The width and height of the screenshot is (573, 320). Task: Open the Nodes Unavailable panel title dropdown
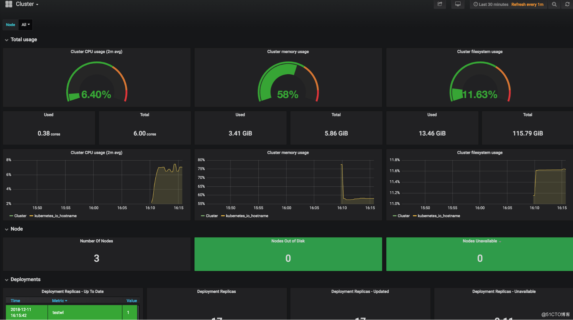482,241
